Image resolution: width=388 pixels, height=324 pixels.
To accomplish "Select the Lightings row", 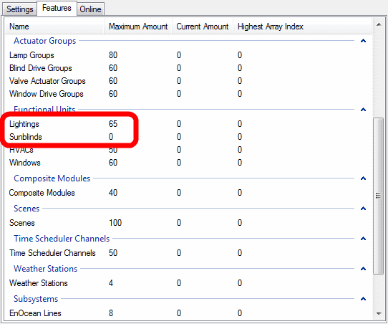I will tap(188, 124).
